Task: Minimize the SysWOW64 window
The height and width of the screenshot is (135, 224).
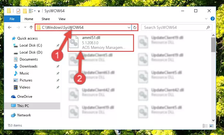Action: (x=183, y=11)
